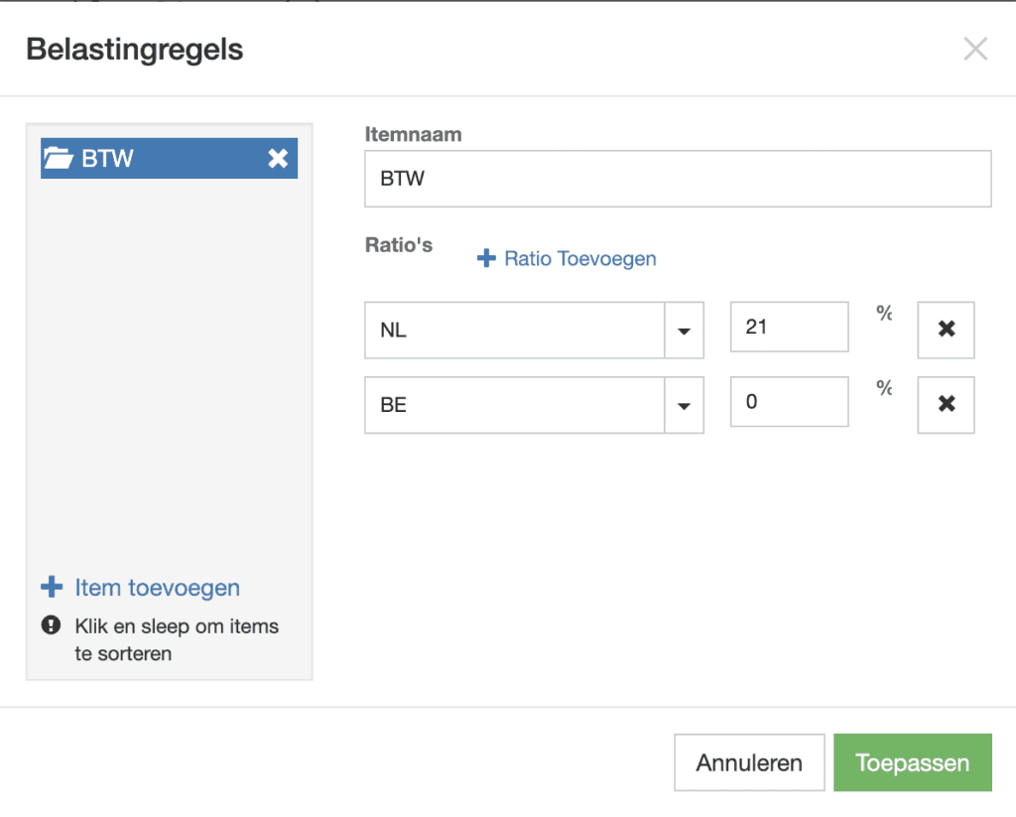Click the plus icon before Item toevoegen
This screenshot has height=817, width=1016.
pyautogui.click(x=52, y=587)
